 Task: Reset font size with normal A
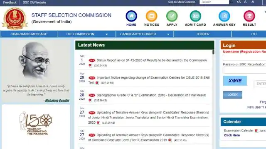coord(245,2)
